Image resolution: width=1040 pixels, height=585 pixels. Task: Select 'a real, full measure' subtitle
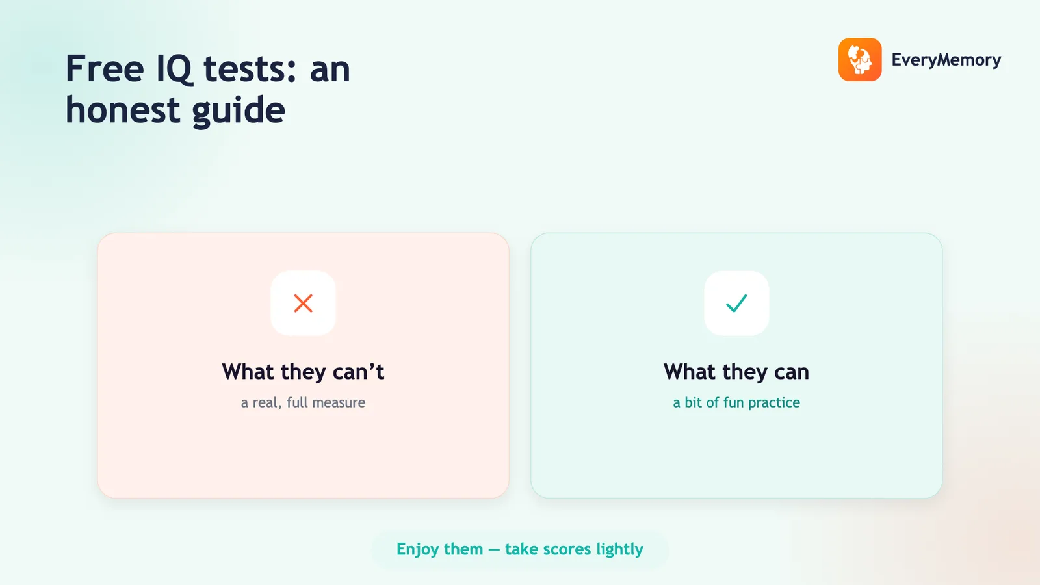point(303,402)
